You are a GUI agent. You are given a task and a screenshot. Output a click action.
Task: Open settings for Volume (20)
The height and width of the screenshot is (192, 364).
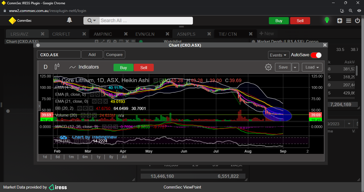point(89,115)
